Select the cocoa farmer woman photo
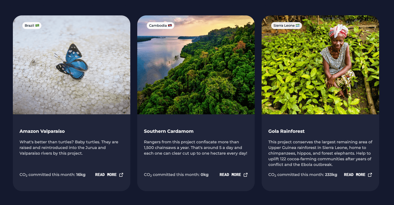394x205 pixels. (x=320, y=65)
